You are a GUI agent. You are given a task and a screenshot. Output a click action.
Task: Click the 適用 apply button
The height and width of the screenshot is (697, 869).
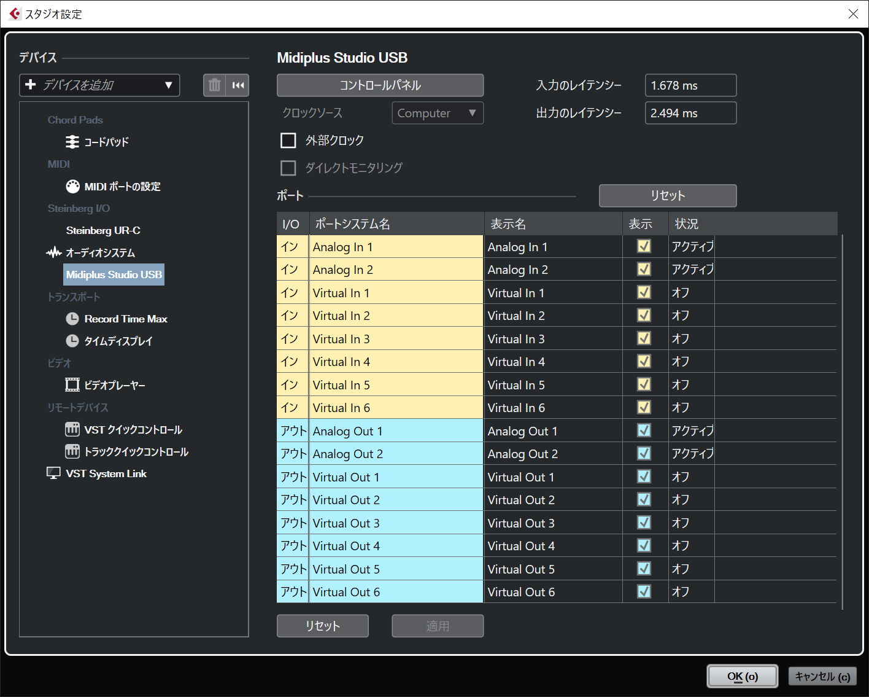[x=438, y=626]
